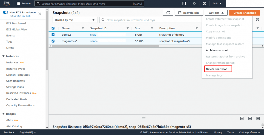The image size is (264, 135).
Task: Refresh the snapshots list
Action: (x=168, y=13)
